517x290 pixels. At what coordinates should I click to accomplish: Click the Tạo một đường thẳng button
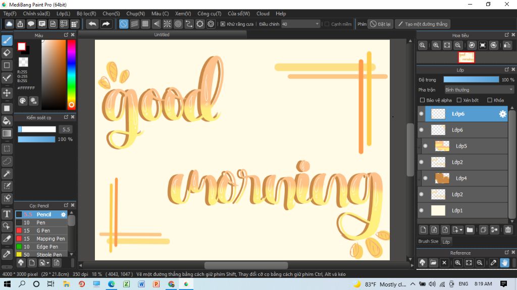tap(423, 24)
